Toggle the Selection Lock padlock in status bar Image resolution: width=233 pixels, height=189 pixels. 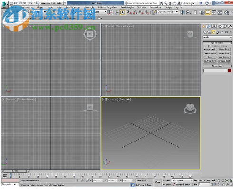(x=82, y=180)
